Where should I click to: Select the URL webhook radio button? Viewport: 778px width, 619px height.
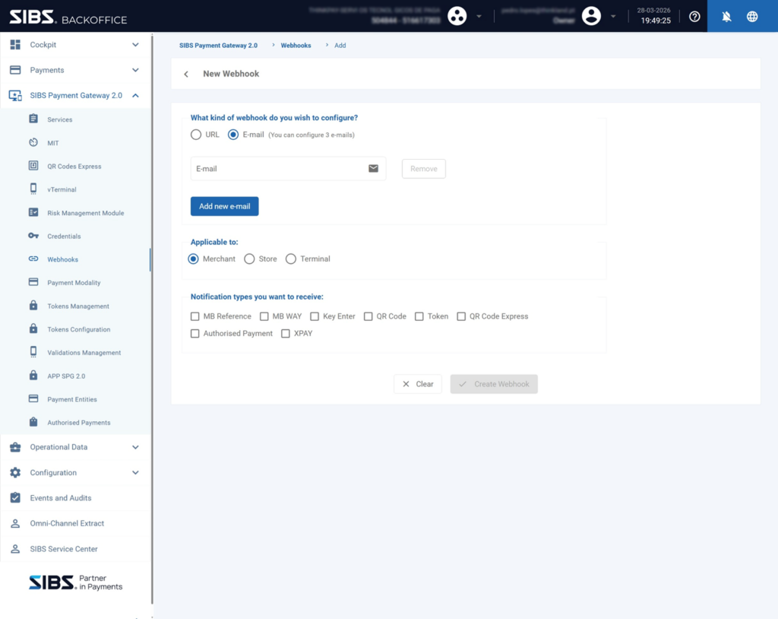click(x=196, y=135)
